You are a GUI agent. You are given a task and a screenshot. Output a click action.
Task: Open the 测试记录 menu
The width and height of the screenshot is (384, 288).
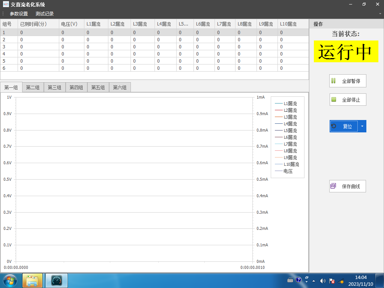tap(45, 14)
